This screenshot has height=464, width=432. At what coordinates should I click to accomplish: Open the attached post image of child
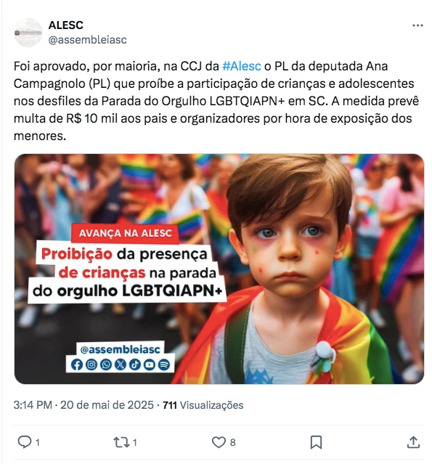tap(219, 269)
